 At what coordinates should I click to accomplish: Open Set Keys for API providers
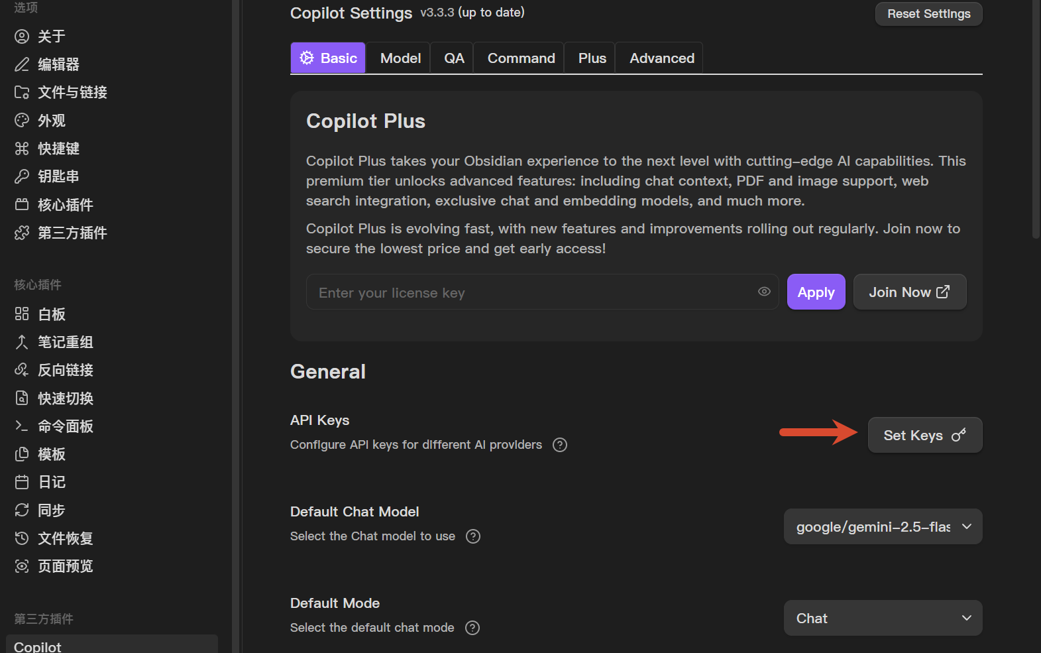pos(925,435)
